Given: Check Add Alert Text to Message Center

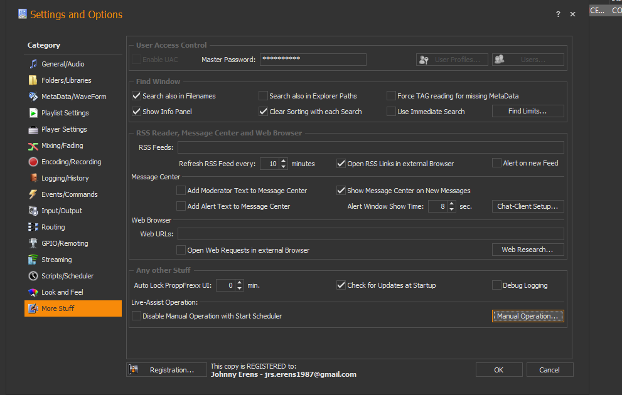Looking at the screenshot, I should (x=181, y=206).
